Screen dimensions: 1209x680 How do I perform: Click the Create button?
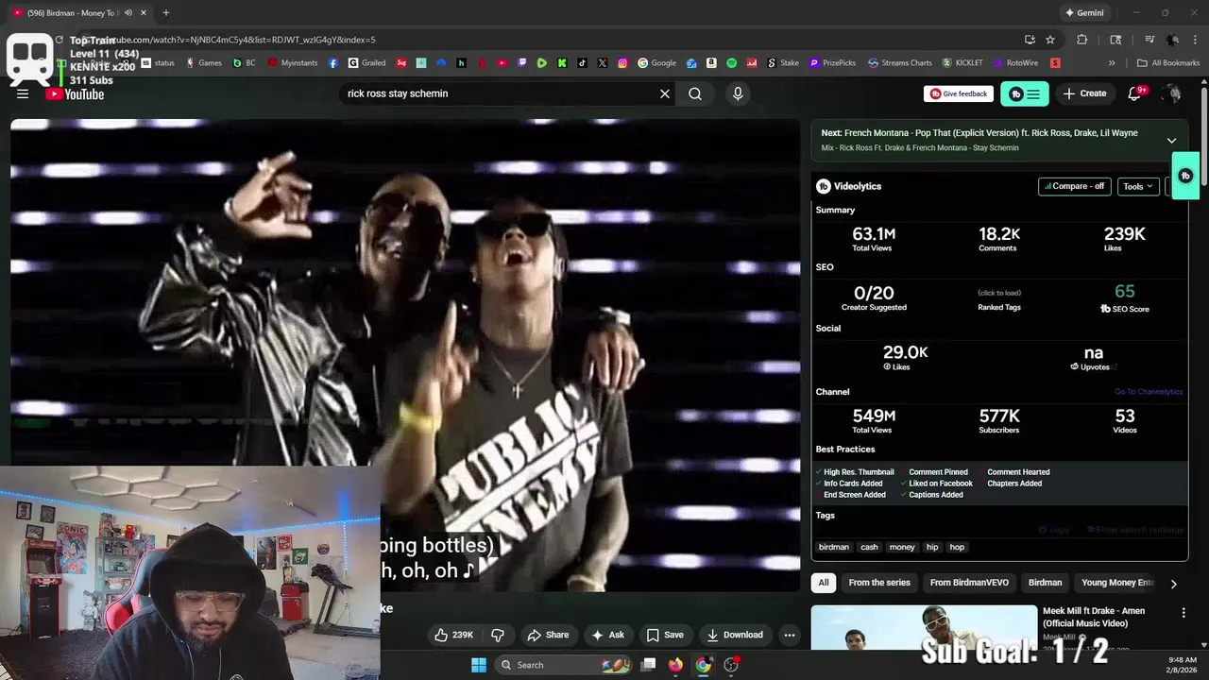point(1084,93)
